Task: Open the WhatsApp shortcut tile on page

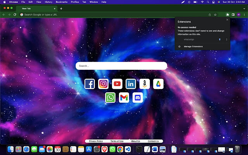Action: [110, 98]
